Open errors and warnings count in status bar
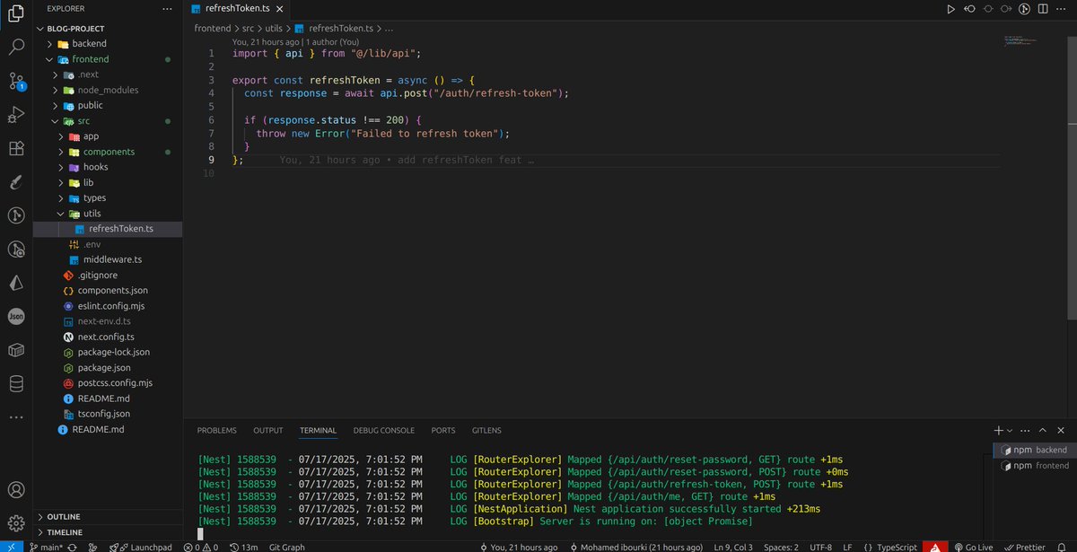1077x552 pixels. (201, 547)
